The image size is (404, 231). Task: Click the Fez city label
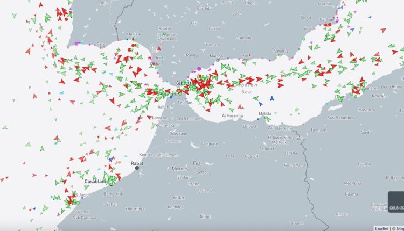click(197, 163)
